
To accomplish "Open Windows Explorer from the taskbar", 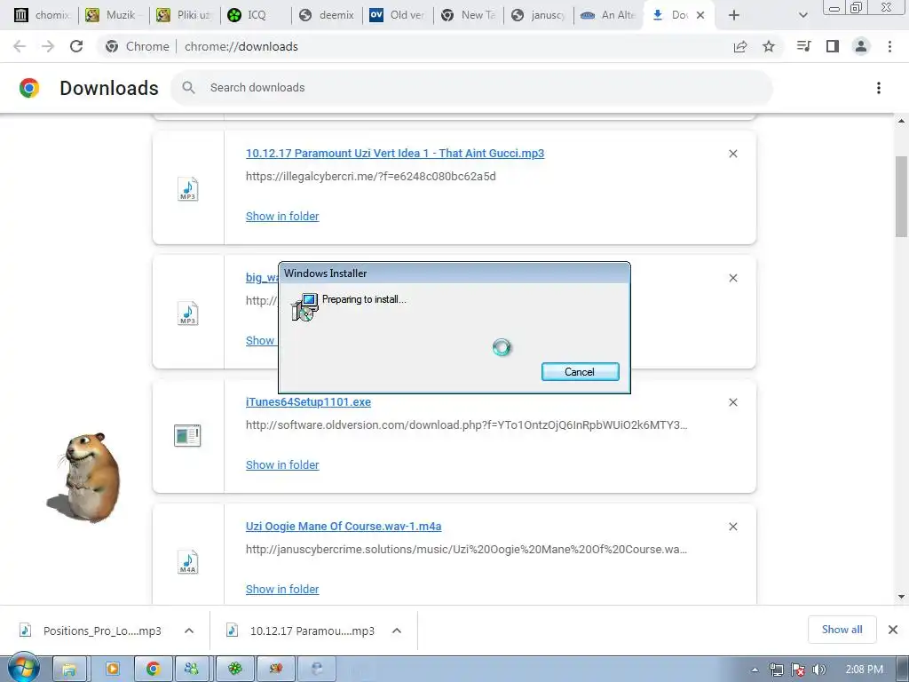I will (x=69, y=669).
